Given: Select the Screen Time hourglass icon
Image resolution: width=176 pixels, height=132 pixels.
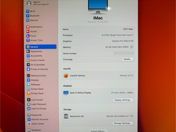Looking at the screenshot, I should 28,40.
